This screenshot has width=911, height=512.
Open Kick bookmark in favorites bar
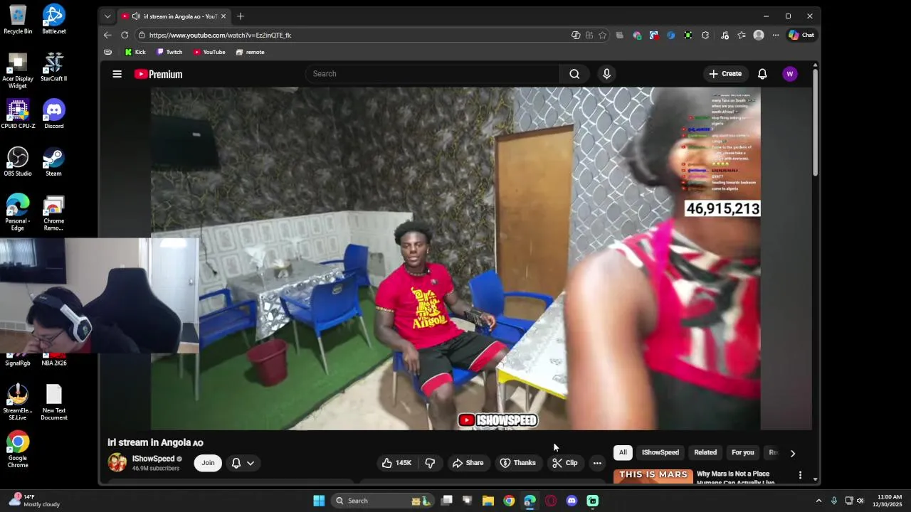135,52
